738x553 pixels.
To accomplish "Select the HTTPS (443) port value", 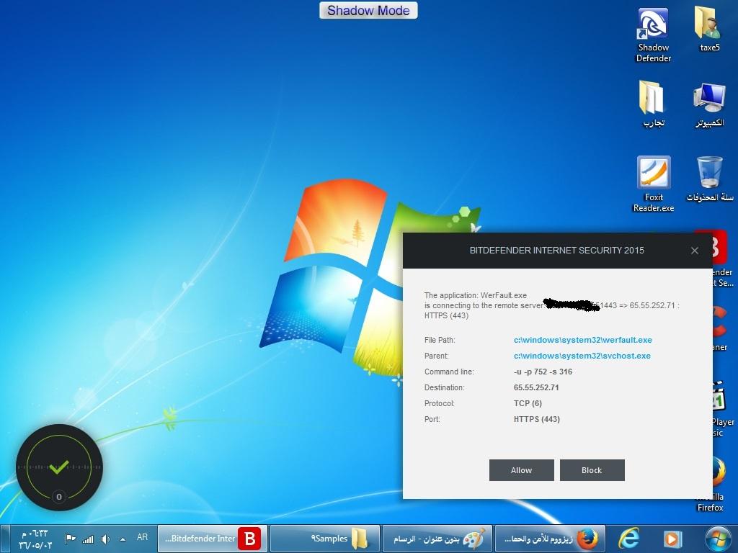I will pyautogui.click(x=536, y=420).
